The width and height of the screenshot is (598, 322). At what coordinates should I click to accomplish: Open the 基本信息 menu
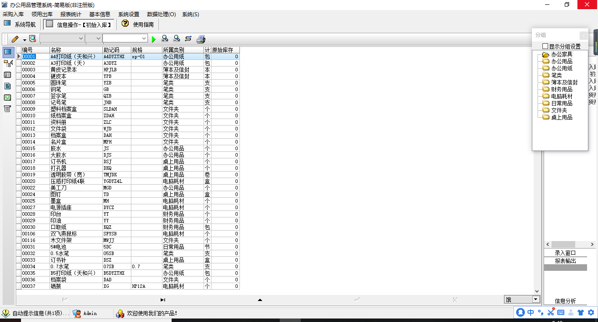click(x=100, y=14)
